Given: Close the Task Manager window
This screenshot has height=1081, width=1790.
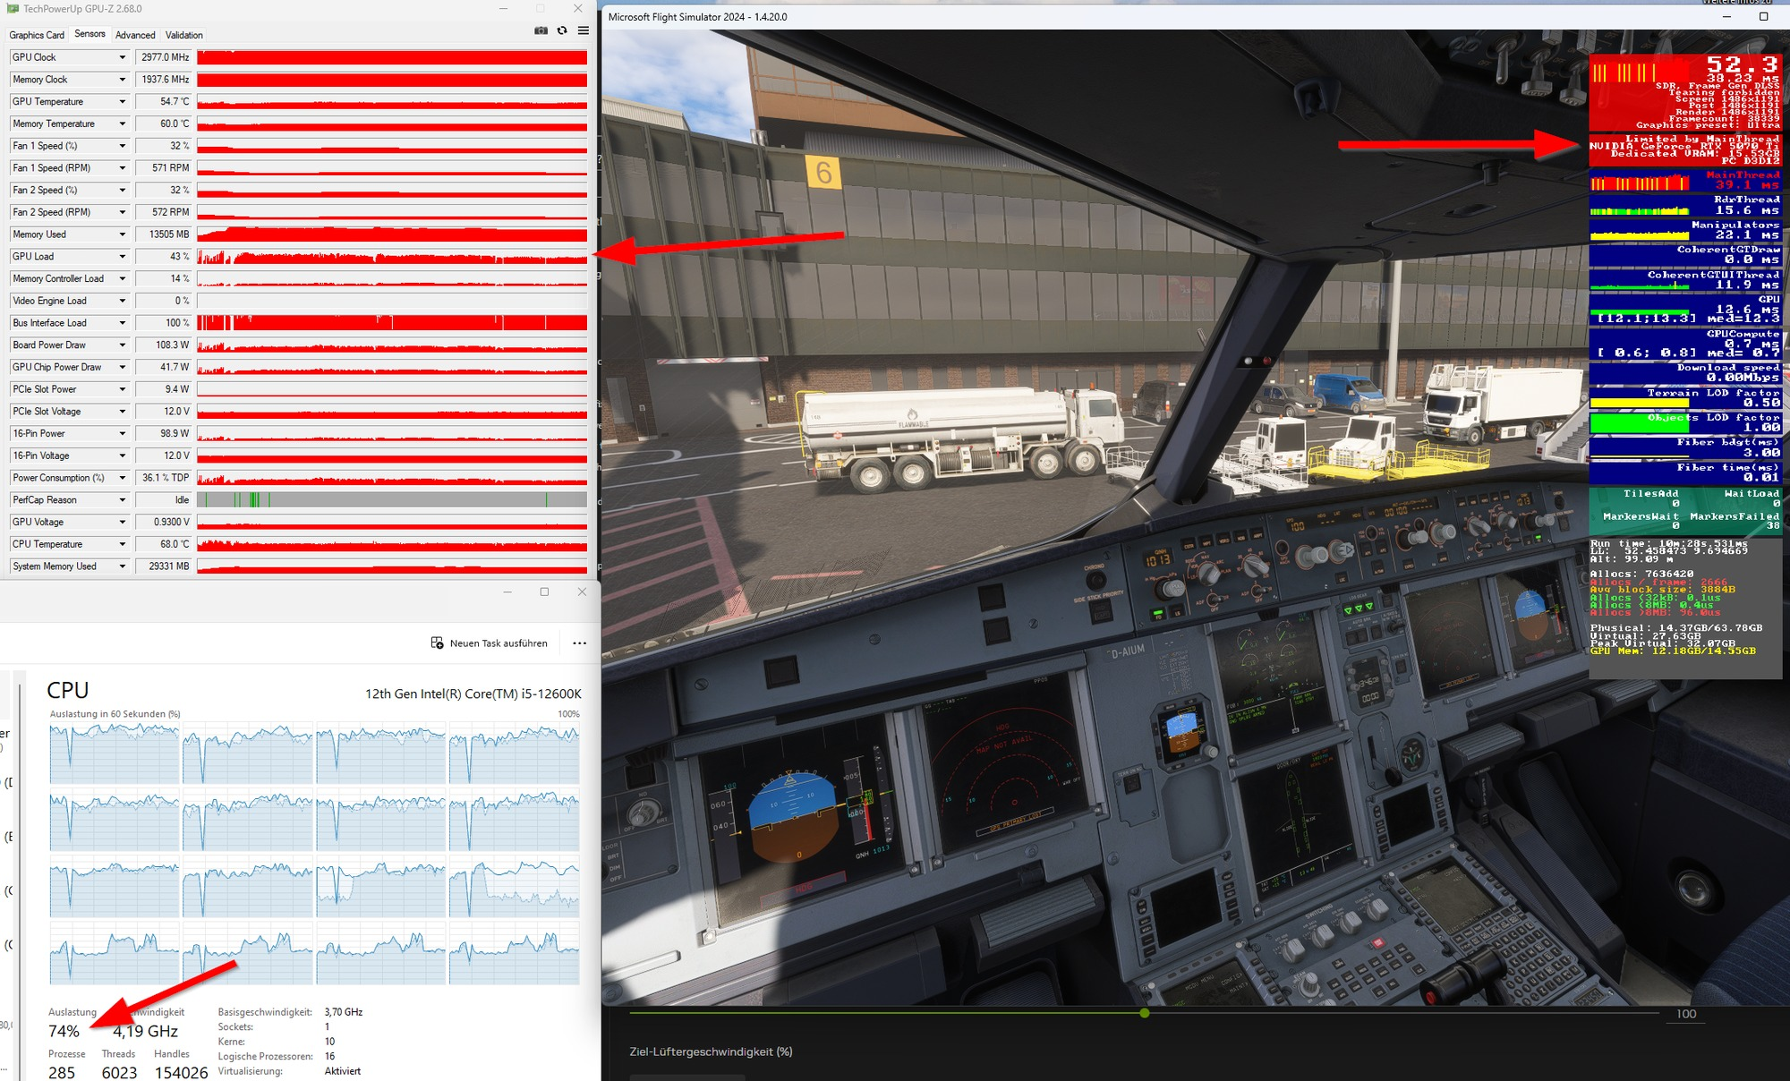Looking at the screenshot, I should [582, 592].
